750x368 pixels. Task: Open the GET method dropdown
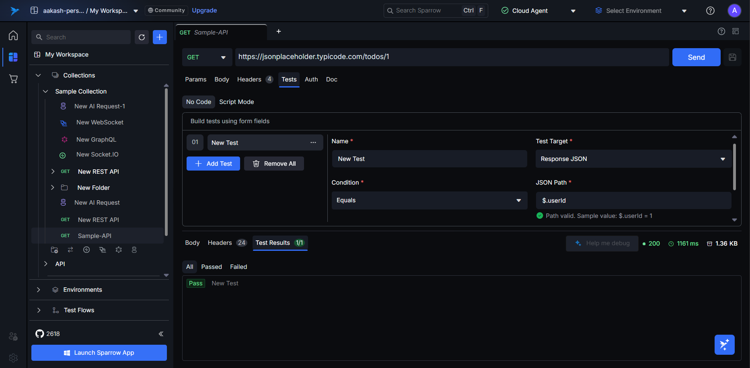click(207, 57)
